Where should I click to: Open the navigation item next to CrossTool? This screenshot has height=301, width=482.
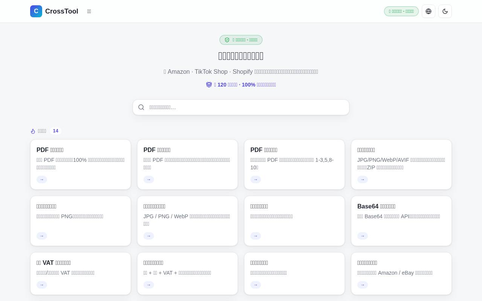tap(89, 11)
